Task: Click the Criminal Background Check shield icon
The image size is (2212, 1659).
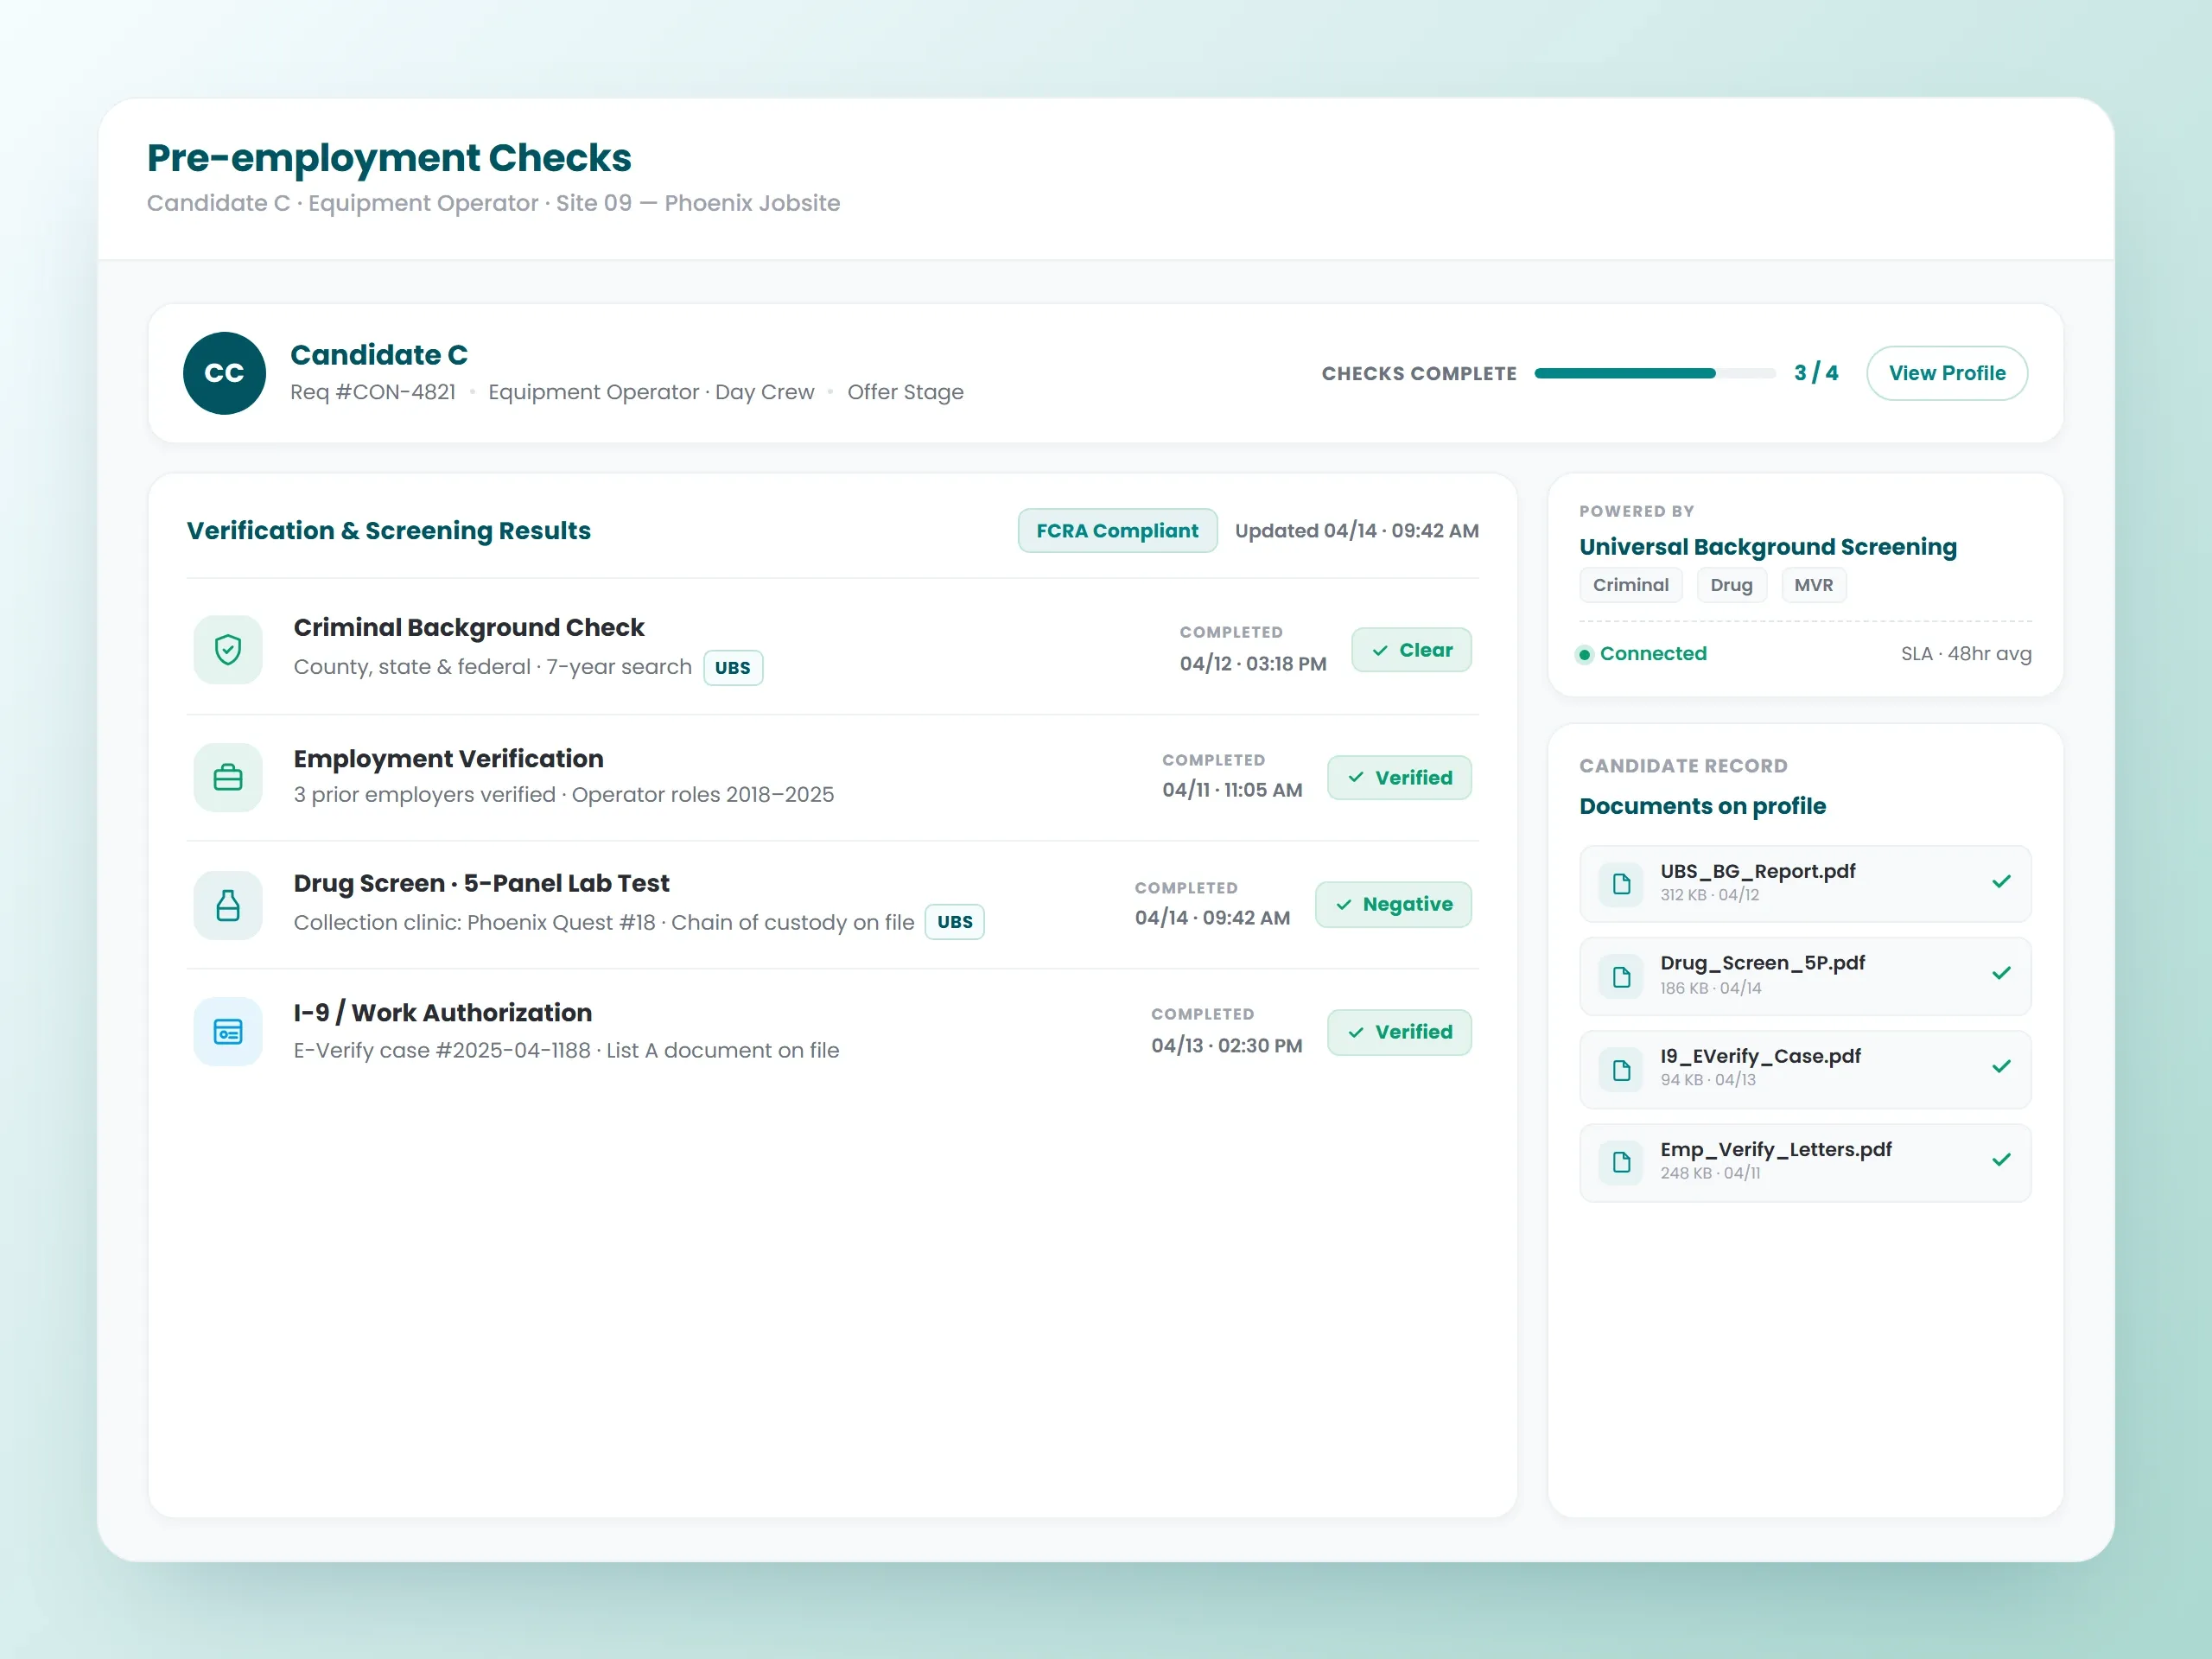Action: (228, 650)
